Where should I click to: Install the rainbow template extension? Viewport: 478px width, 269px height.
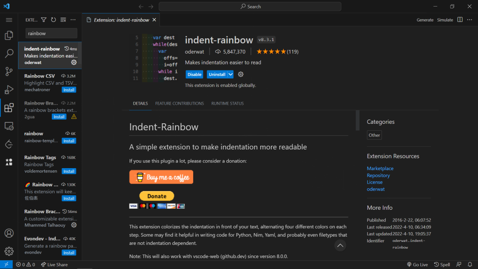[69, 141]
